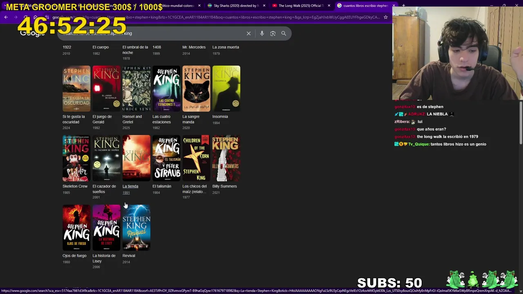This screenshot has width=523, height=294.
Task: Close the Sky Sharks tab
Action: [264, 6]
